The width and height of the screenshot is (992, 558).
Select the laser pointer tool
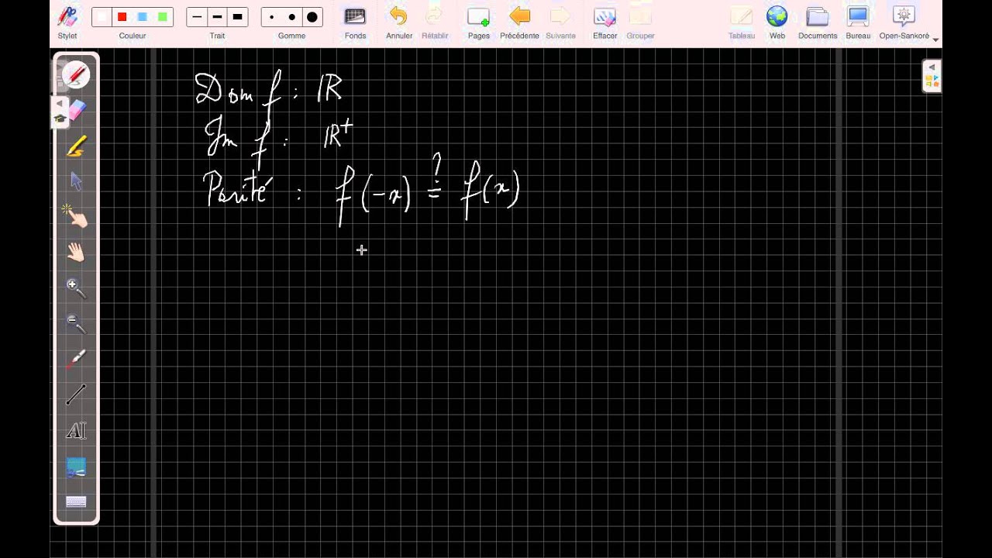[76, 360]
